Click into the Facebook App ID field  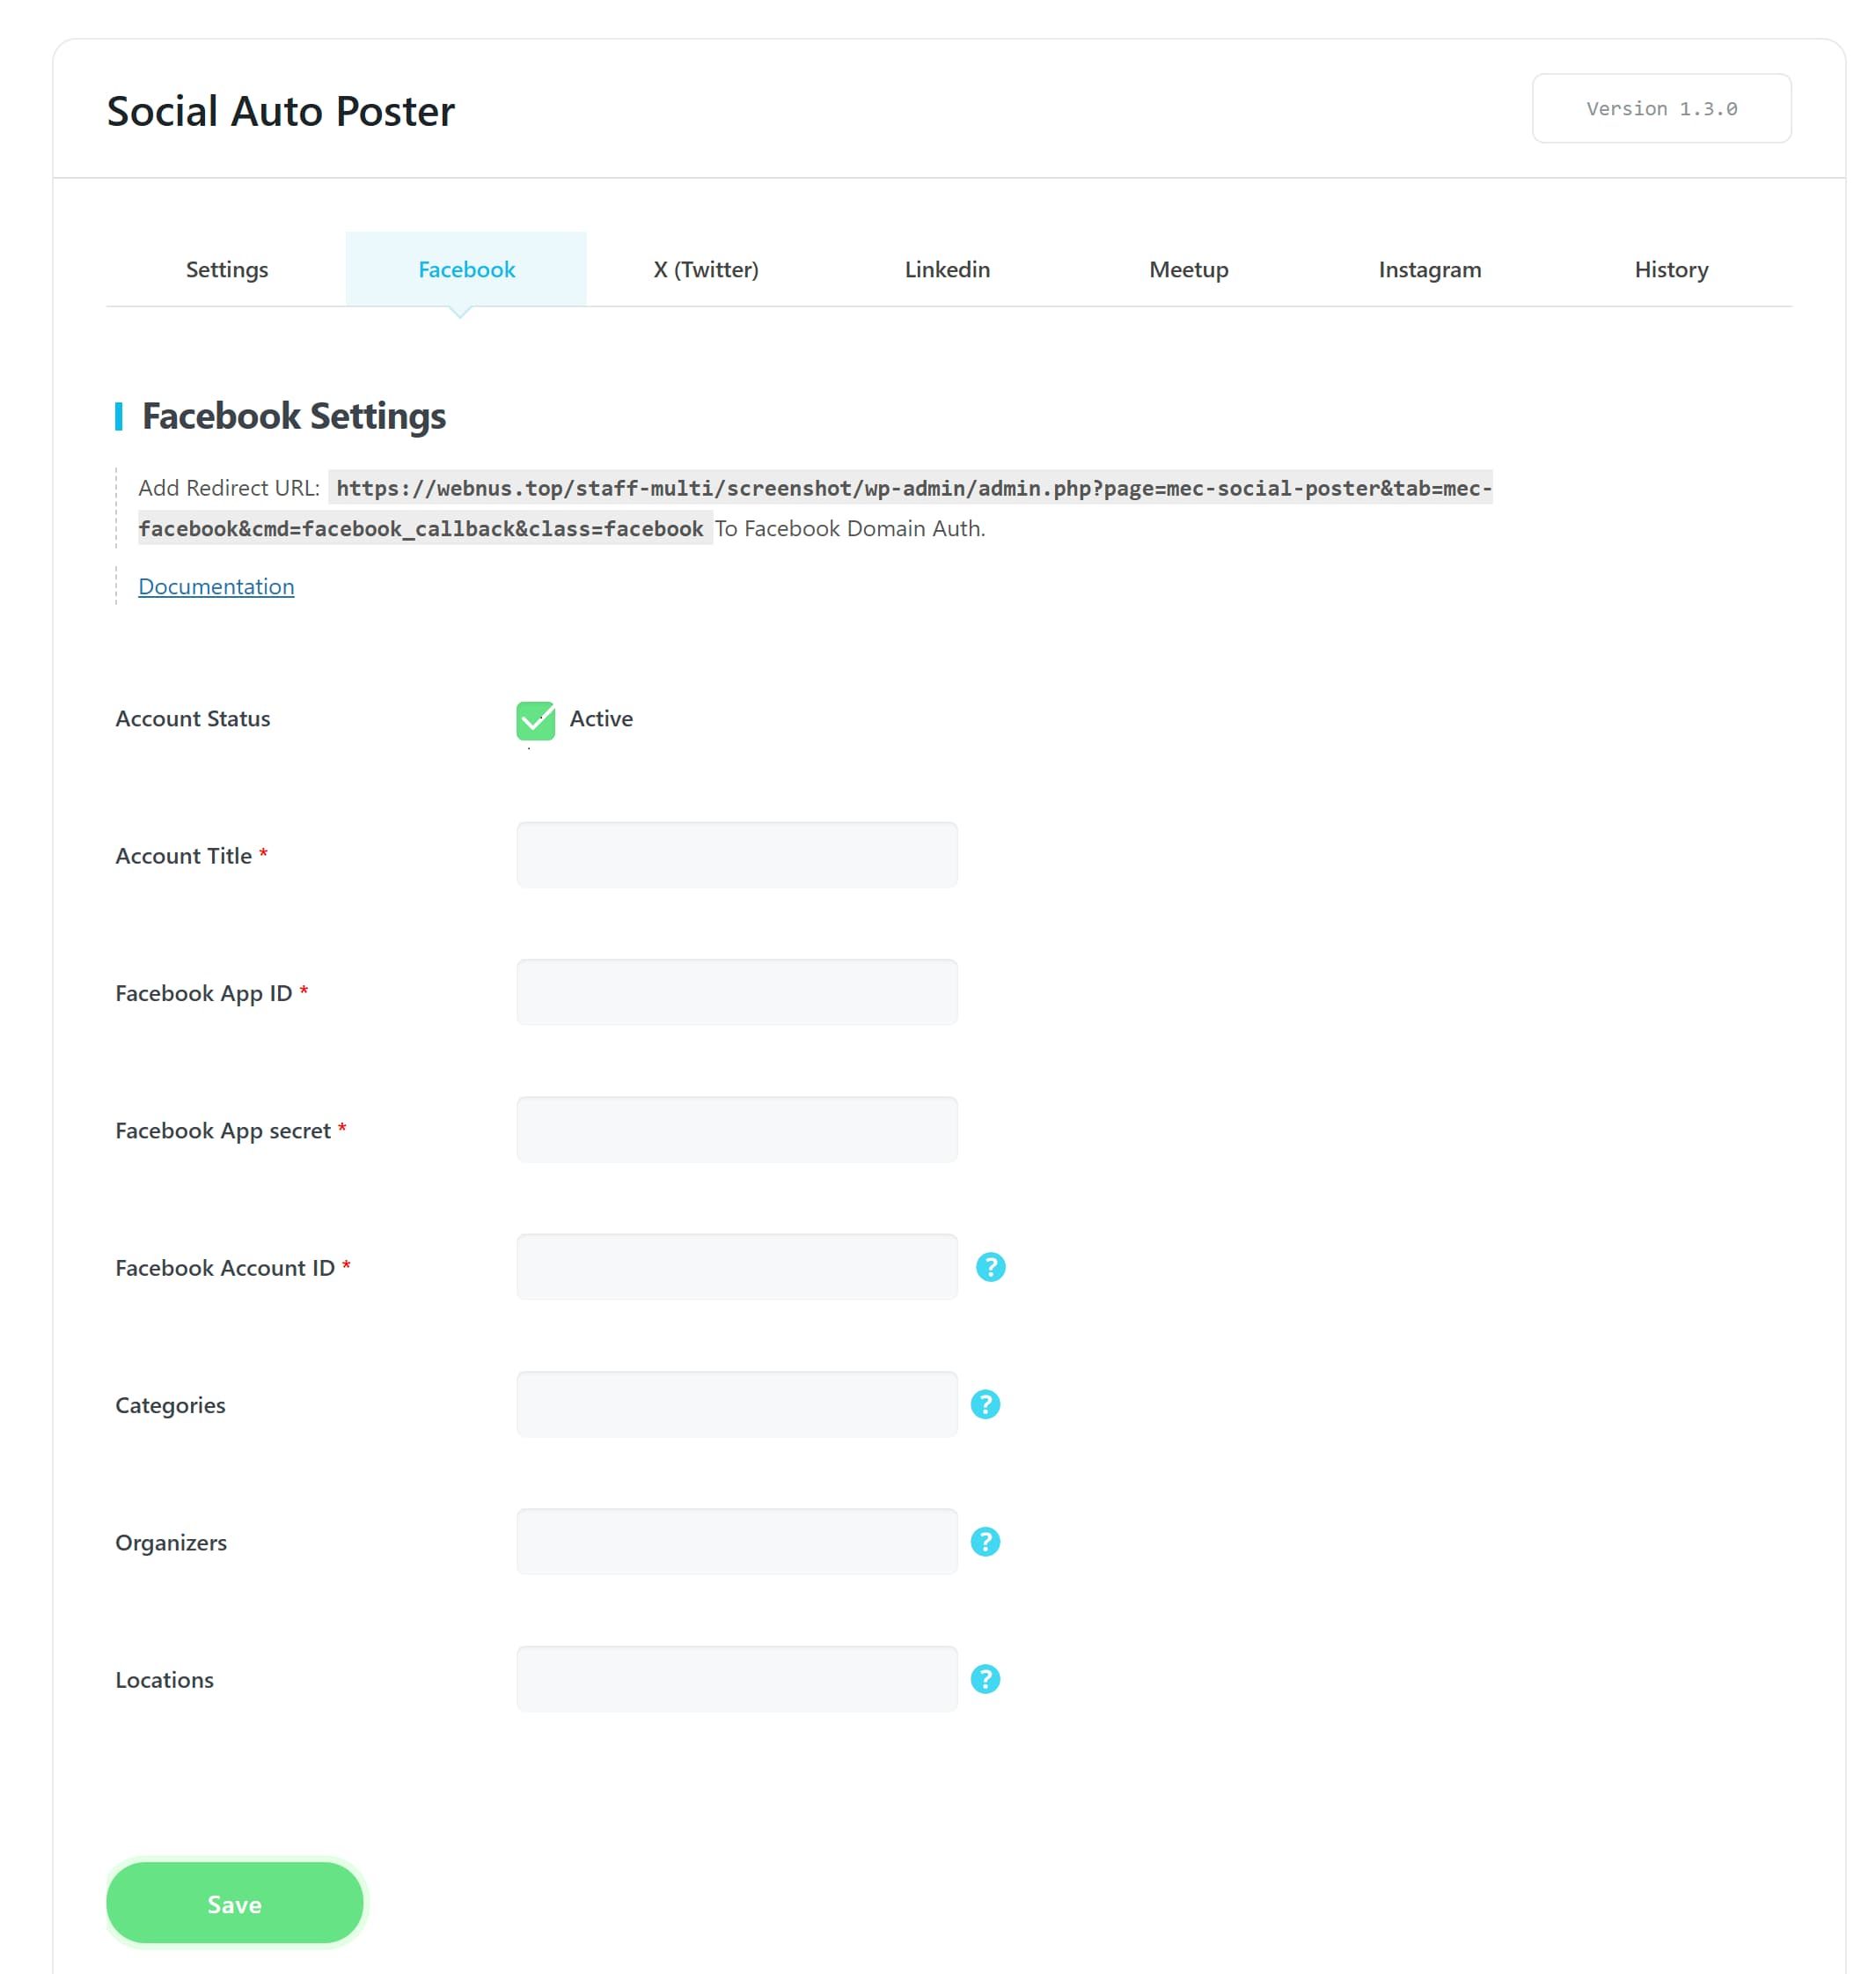click(736, 991)
